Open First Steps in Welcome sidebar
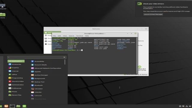This screenshot has height=108, width=192. (x=48, y=35)
